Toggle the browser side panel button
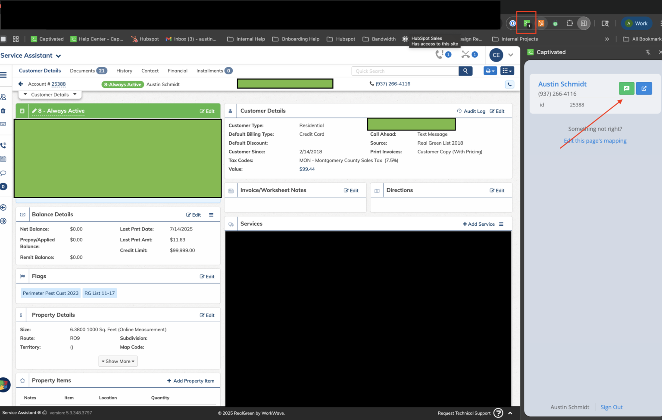The image size is (662, 420). pyautogui.click(x=584, y=24)
